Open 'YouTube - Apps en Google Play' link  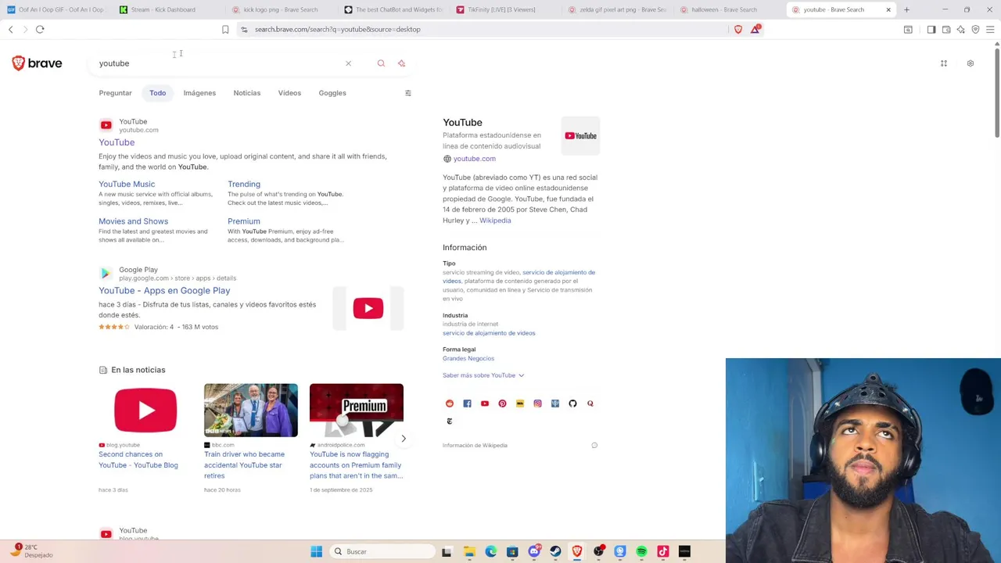(164, 291)
